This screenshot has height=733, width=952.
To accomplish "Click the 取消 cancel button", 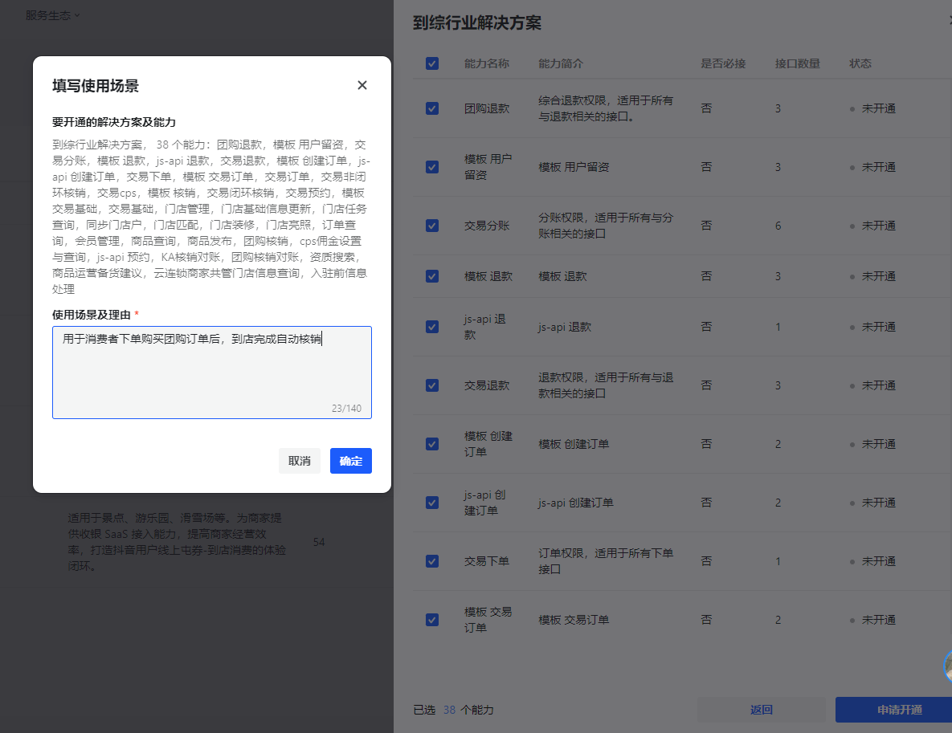I will pos(300,461).
